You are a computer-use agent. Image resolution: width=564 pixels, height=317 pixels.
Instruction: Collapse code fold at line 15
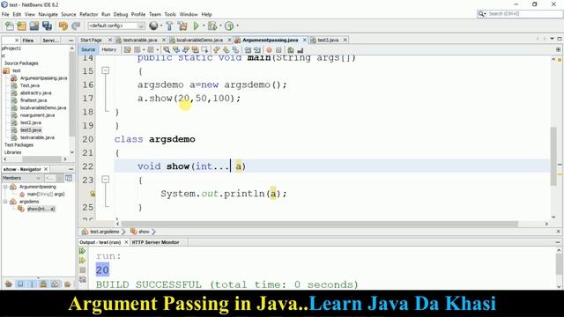click(106, 70)
